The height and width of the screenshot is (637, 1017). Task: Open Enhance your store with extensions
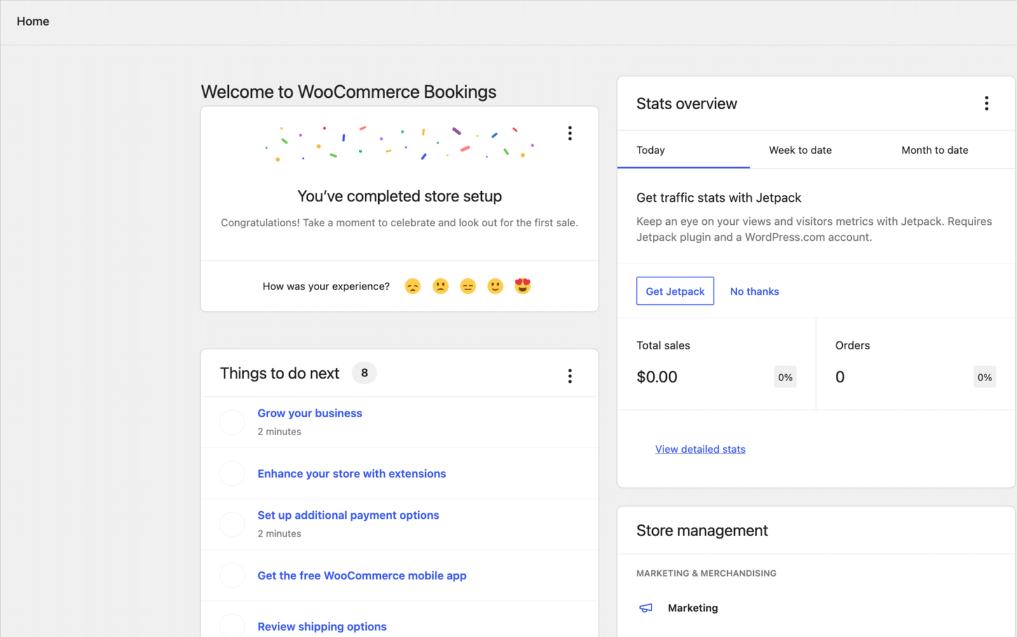point(352,474)
